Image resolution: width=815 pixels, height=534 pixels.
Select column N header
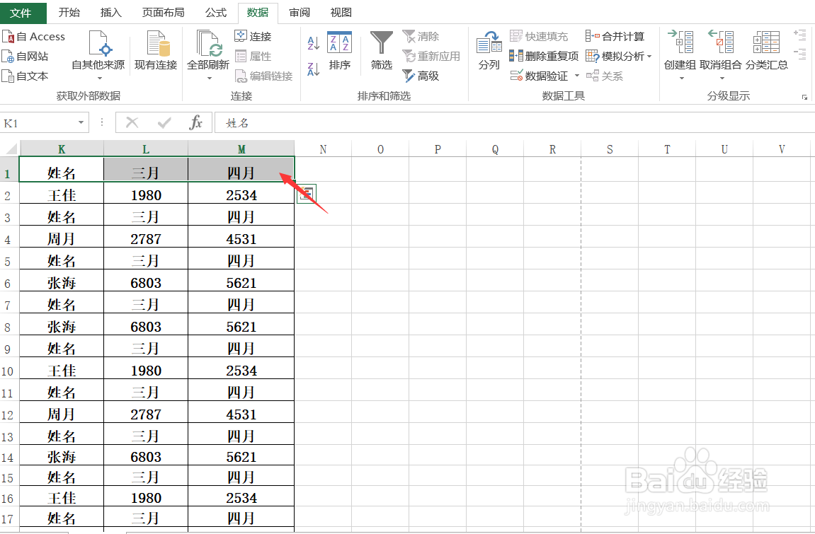[324, 149]
